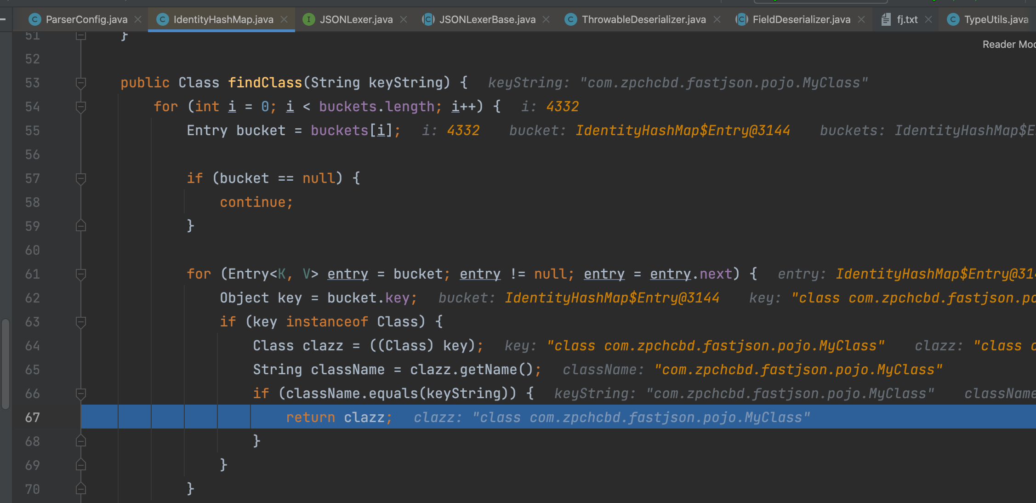
Task: Collapse the if bucket null block fold marker
Action: [x=81, y=178]
